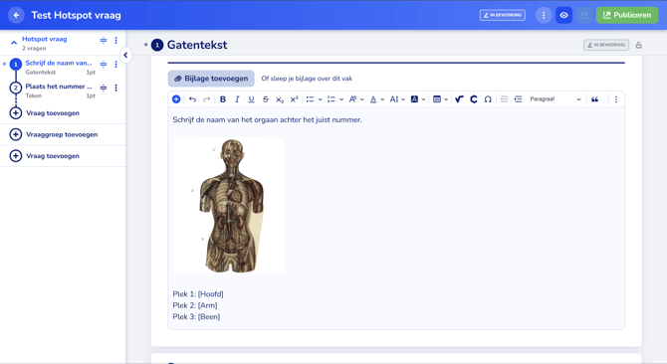This screenshot has width=667, height=364.
Task: Click the header 'In bewerking' status badge
Action: (503, 15)
